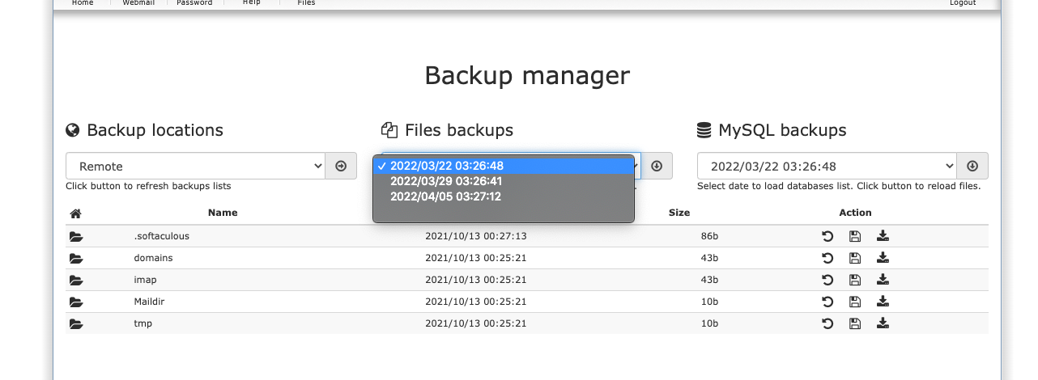The image size is (1038, 380).
Task: Open the Webmail menu item
Action: click(139, 3)
